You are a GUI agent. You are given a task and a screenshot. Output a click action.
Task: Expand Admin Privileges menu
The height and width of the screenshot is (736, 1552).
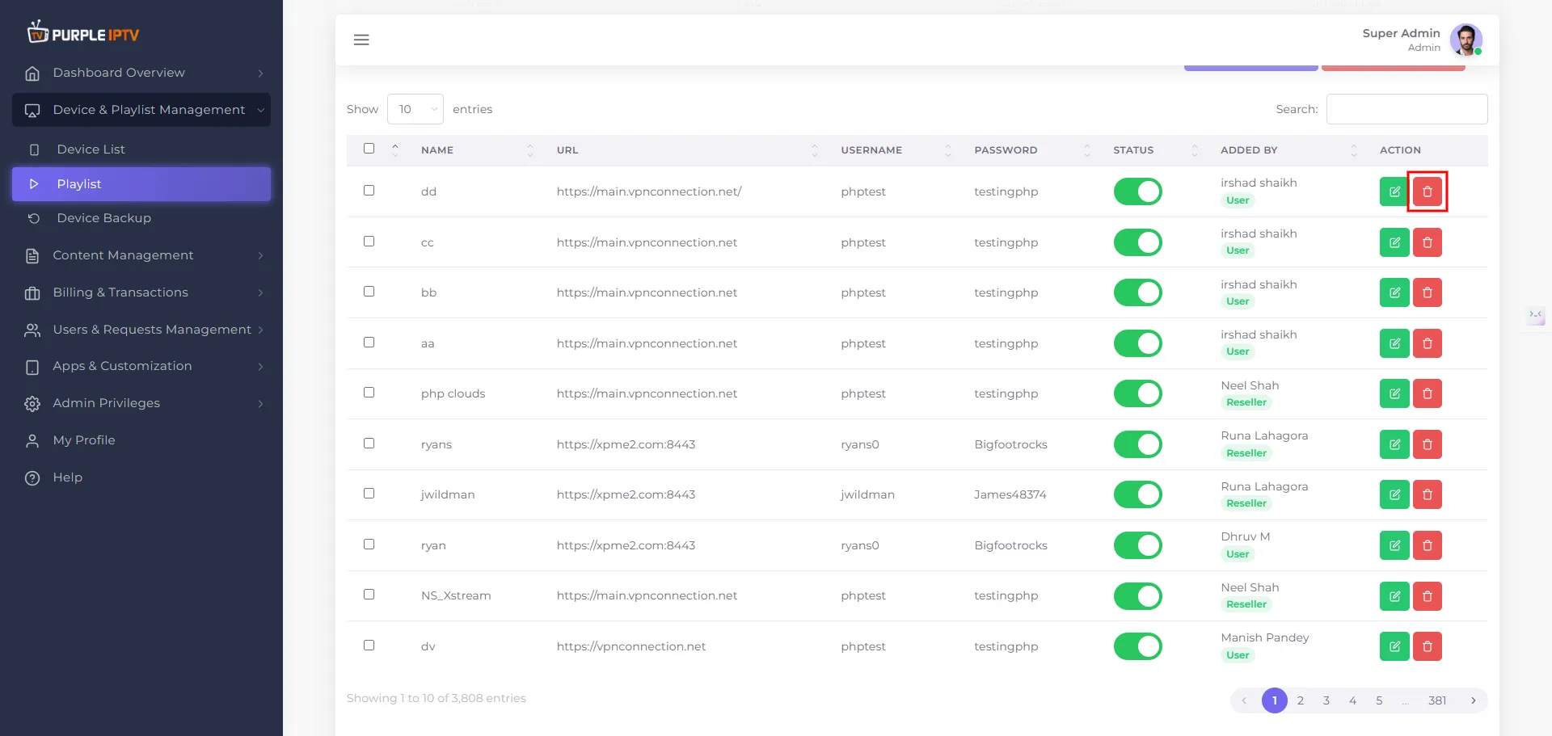141,403
